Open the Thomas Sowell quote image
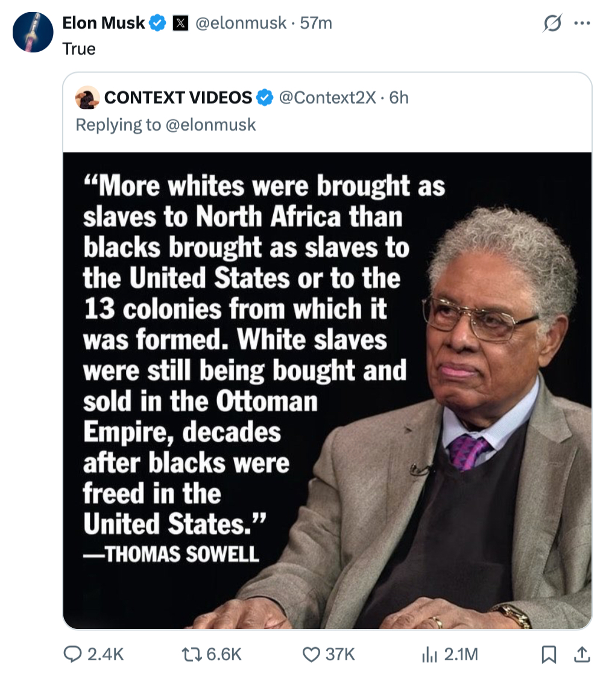 point(328,390)
